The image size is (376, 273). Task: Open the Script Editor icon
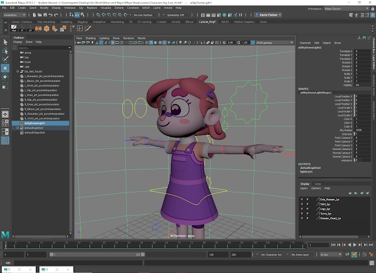(x=372, y=263)
